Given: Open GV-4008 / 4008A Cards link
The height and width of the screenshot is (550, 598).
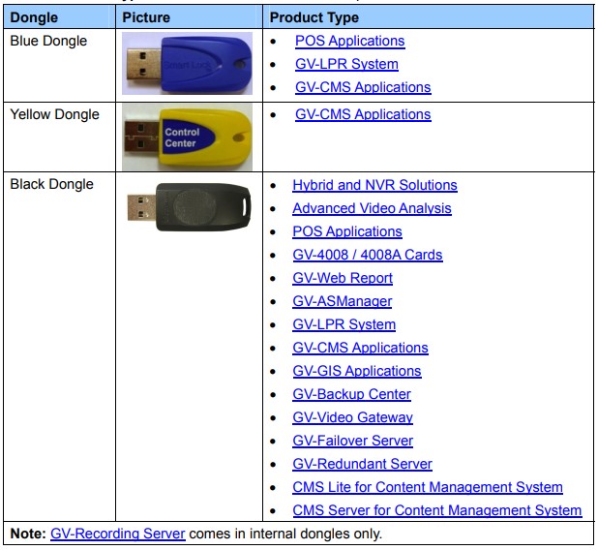Looking at the screenshot, I should 368,255.
